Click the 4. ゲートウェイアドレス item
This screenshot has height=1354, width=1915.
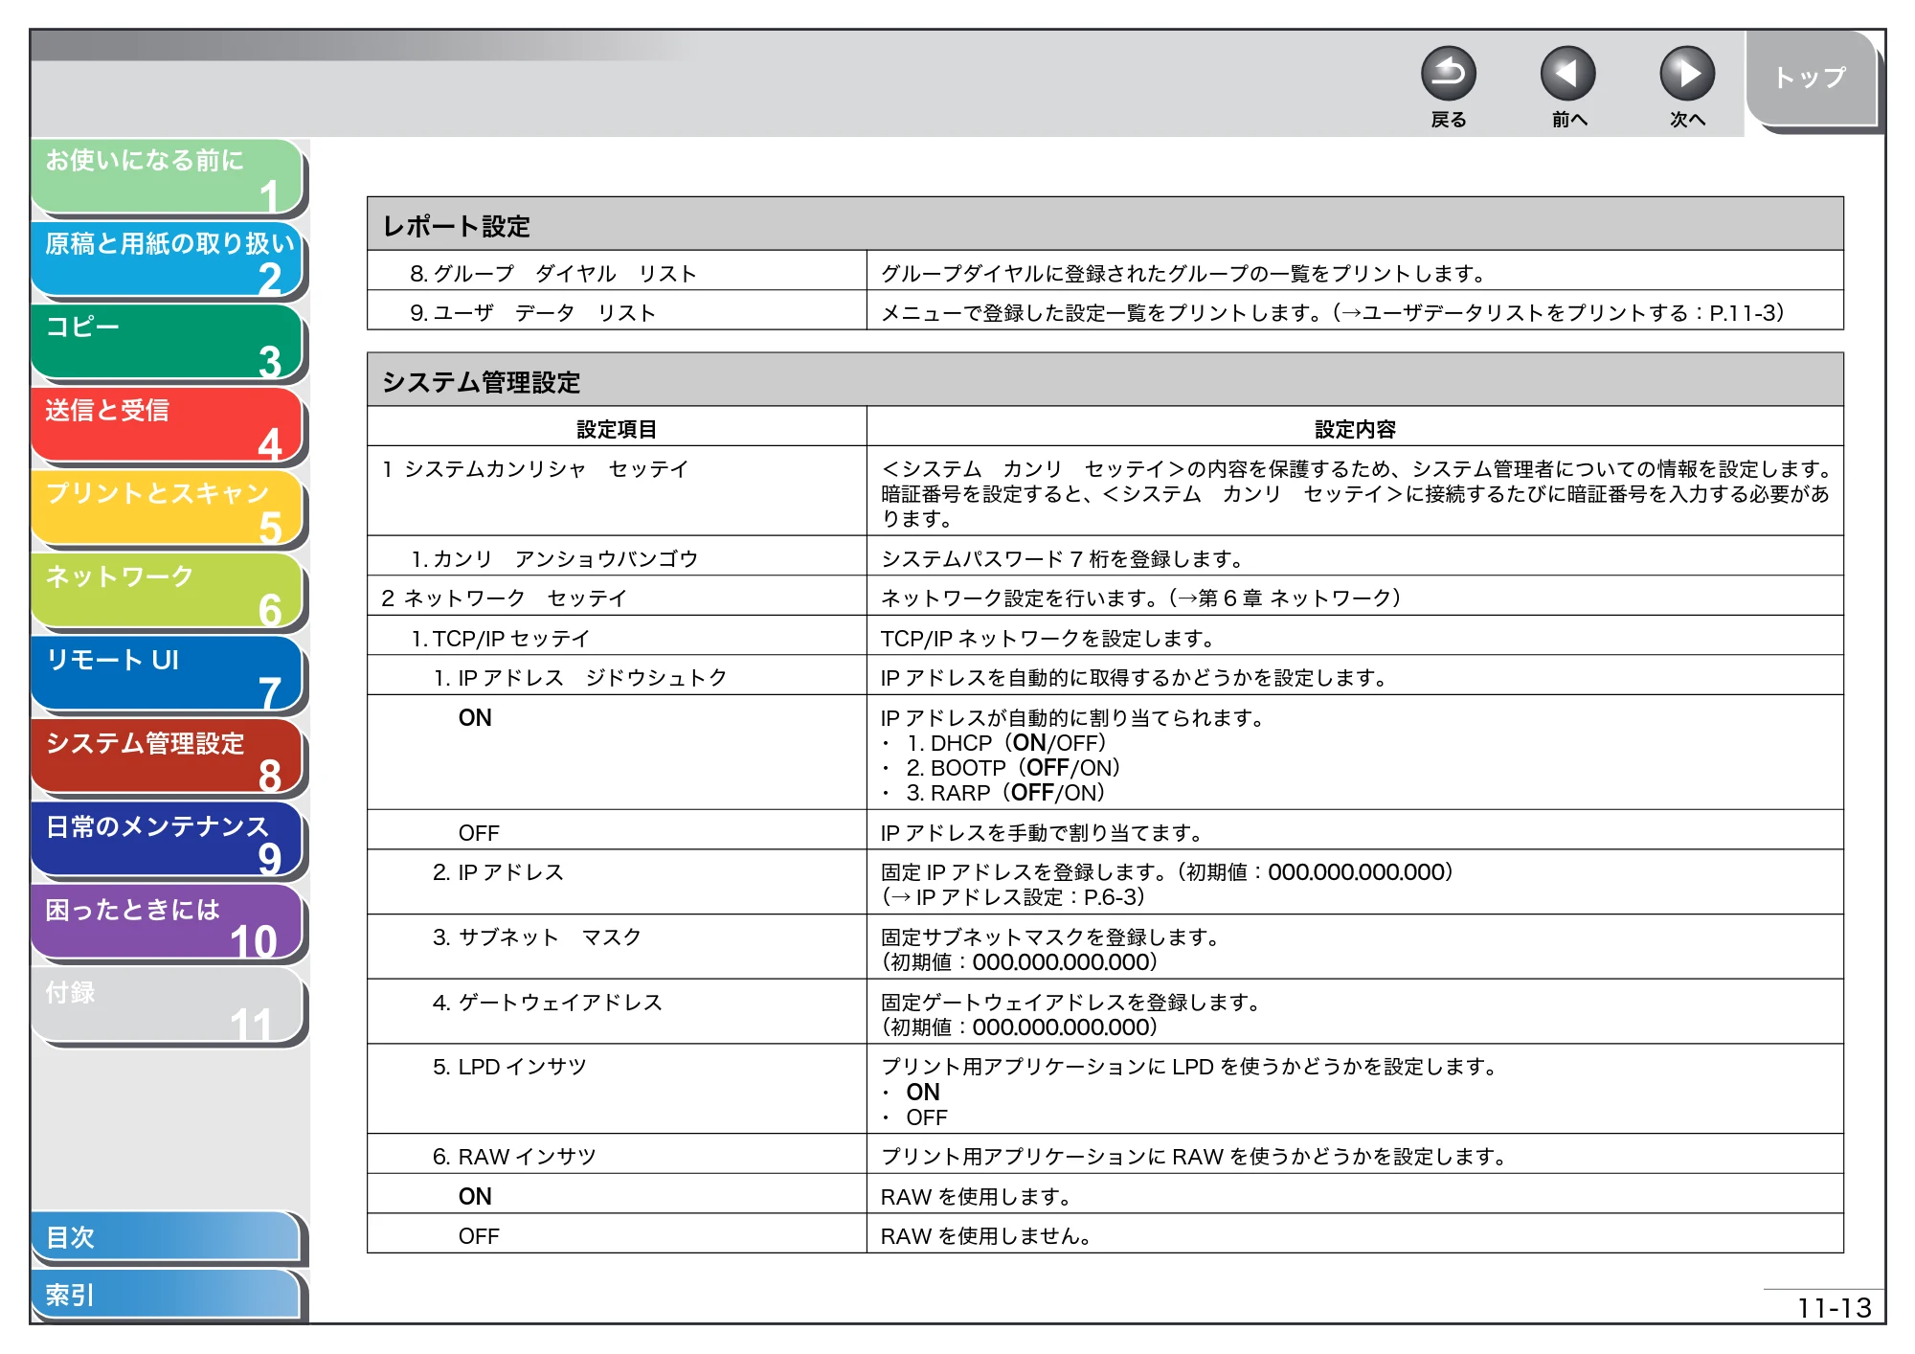[547, 1003]
